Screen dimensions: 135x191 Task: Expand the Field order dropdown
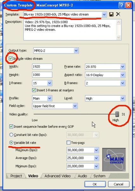(x=75, y=106)
